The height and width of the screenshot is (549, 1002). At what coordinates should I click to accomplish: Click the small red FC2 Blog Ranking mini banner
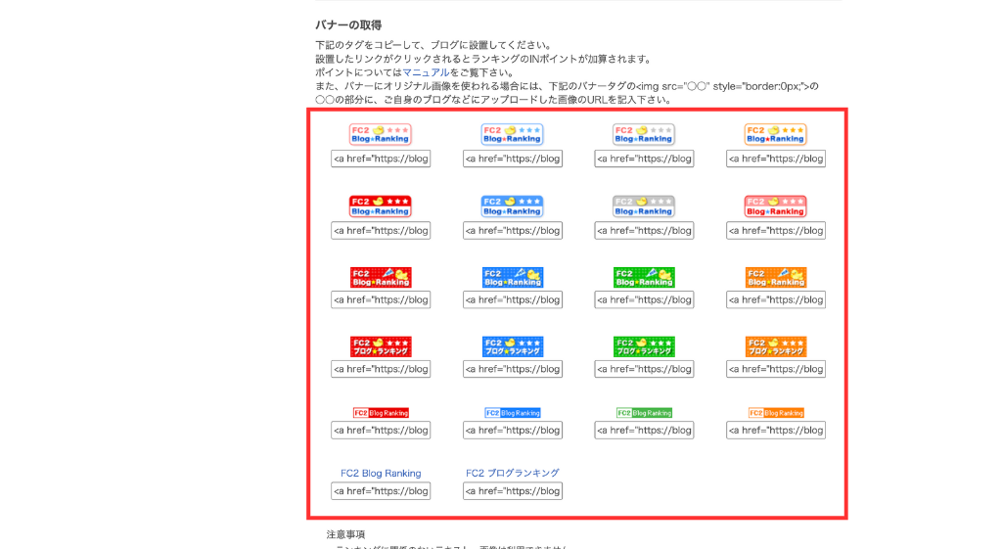click(381, 413)
